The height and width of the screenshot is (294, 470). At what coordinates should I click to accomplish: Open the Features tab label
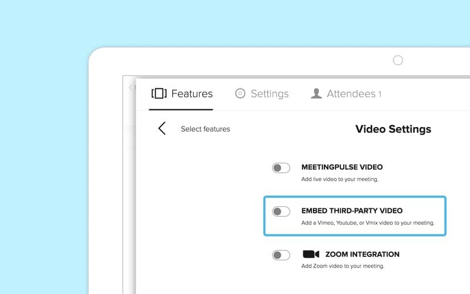(x=192, y=93)
